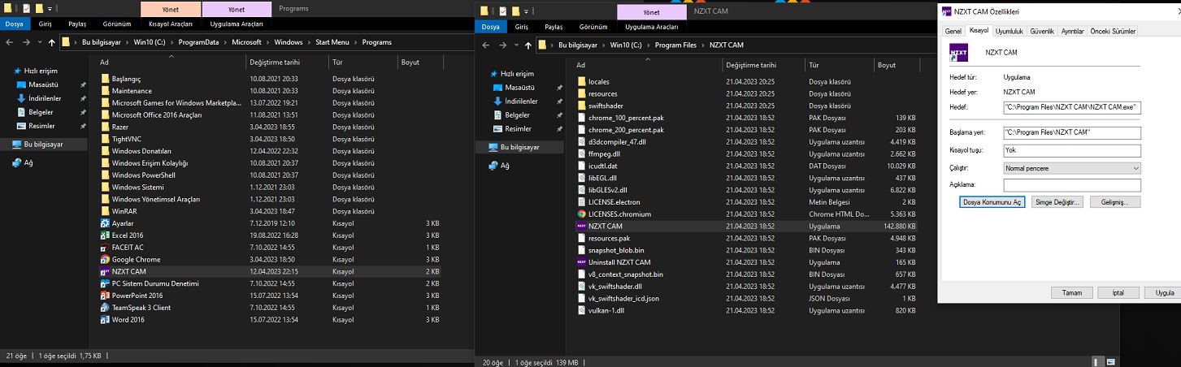The height and width of the screenshot is (367, 1181).
Task: Select snapshot_blob.bin file row
Action: point(748,250)
